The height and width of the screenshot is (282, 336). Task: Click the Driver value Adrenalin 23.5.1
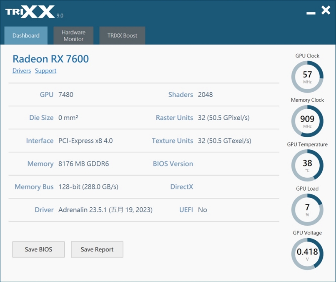coord(105,210)
